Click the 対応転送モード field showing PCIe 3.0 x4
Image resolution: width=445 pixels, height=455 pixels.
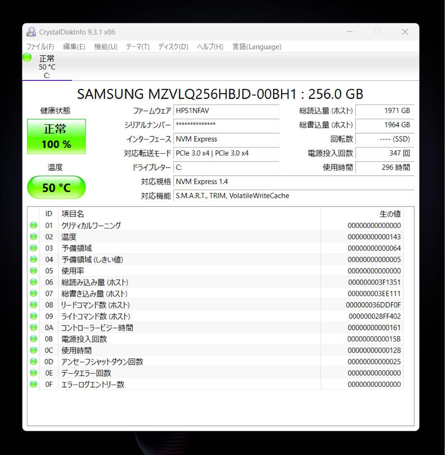click(x=226, y=153)
